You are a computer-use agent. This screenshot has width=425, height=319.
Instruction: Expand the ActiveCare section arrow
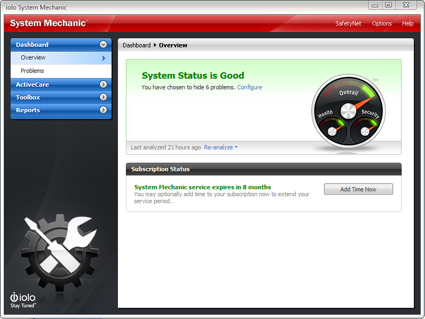(x=103, y=85)
